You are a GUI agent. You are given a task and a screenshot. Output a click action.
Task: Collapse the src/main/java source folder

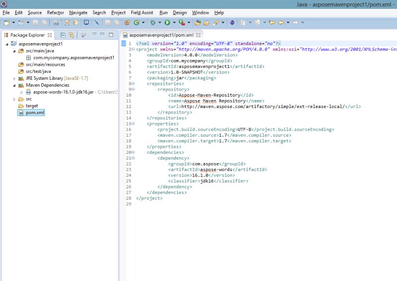14,51
